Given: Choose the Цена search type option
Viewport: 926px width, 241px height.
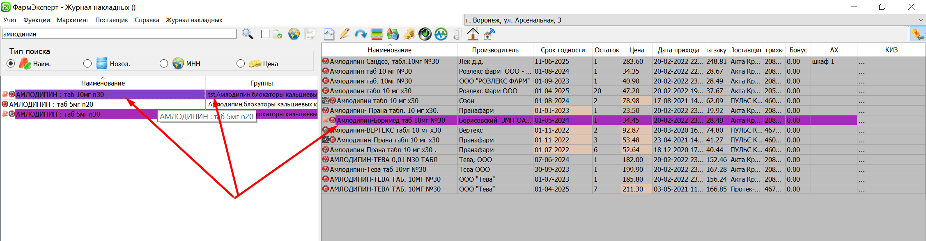Looking at the screenshot, I should point(241,63).
